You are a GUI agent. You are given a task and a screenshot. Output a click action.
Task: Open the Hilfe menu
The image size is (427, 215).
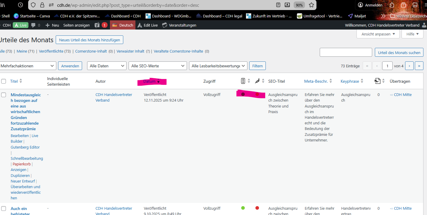[x=412, y=34]
